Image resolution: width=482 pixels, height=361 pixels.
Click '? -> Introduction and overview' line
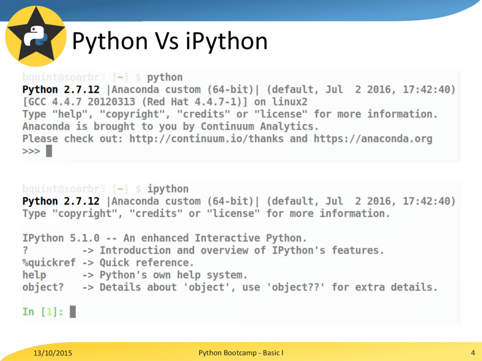(203, 251)
